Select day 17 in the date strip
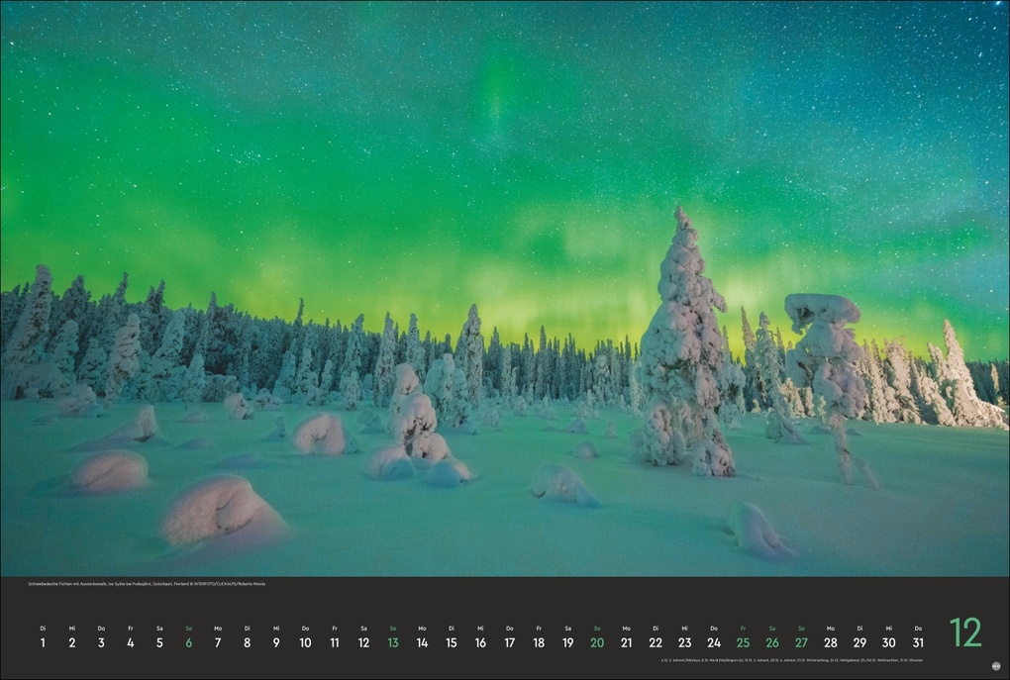Viewport: 1010px width, 680px height. tap(510, 642)
